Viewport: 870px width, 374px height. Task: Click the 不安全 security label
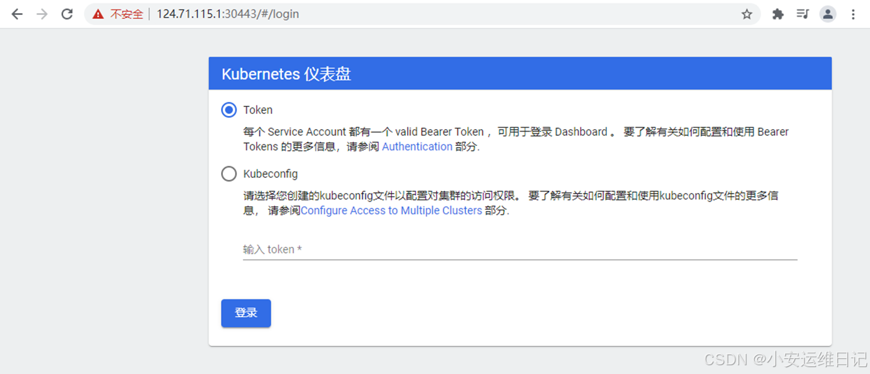127,14
